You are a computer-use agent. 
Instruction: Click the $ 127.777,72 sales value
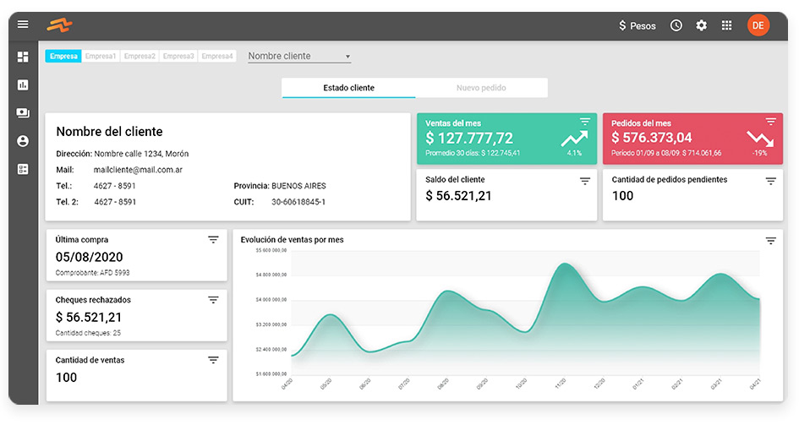click(469, 138)
